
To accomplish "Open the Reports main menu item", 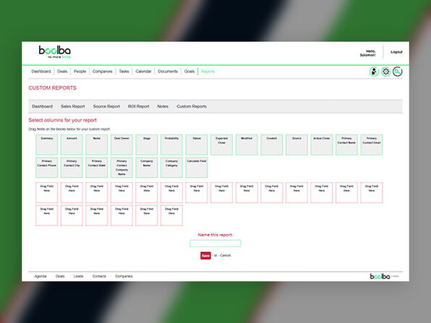I will 208,72.
